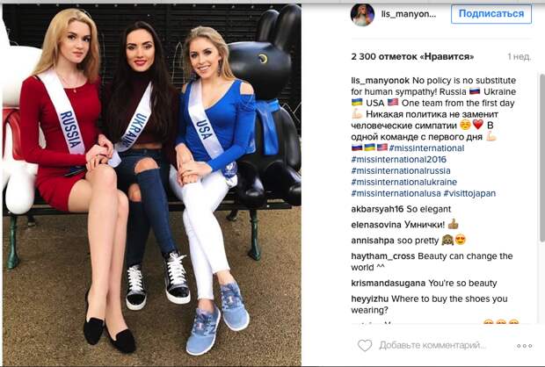
Task: Open the #missinternational2016 hashtag
Action: click(x=399, y=160)
